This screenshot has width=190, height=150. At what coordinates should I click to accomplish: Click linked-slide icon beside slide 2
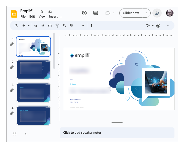(12, 67)
